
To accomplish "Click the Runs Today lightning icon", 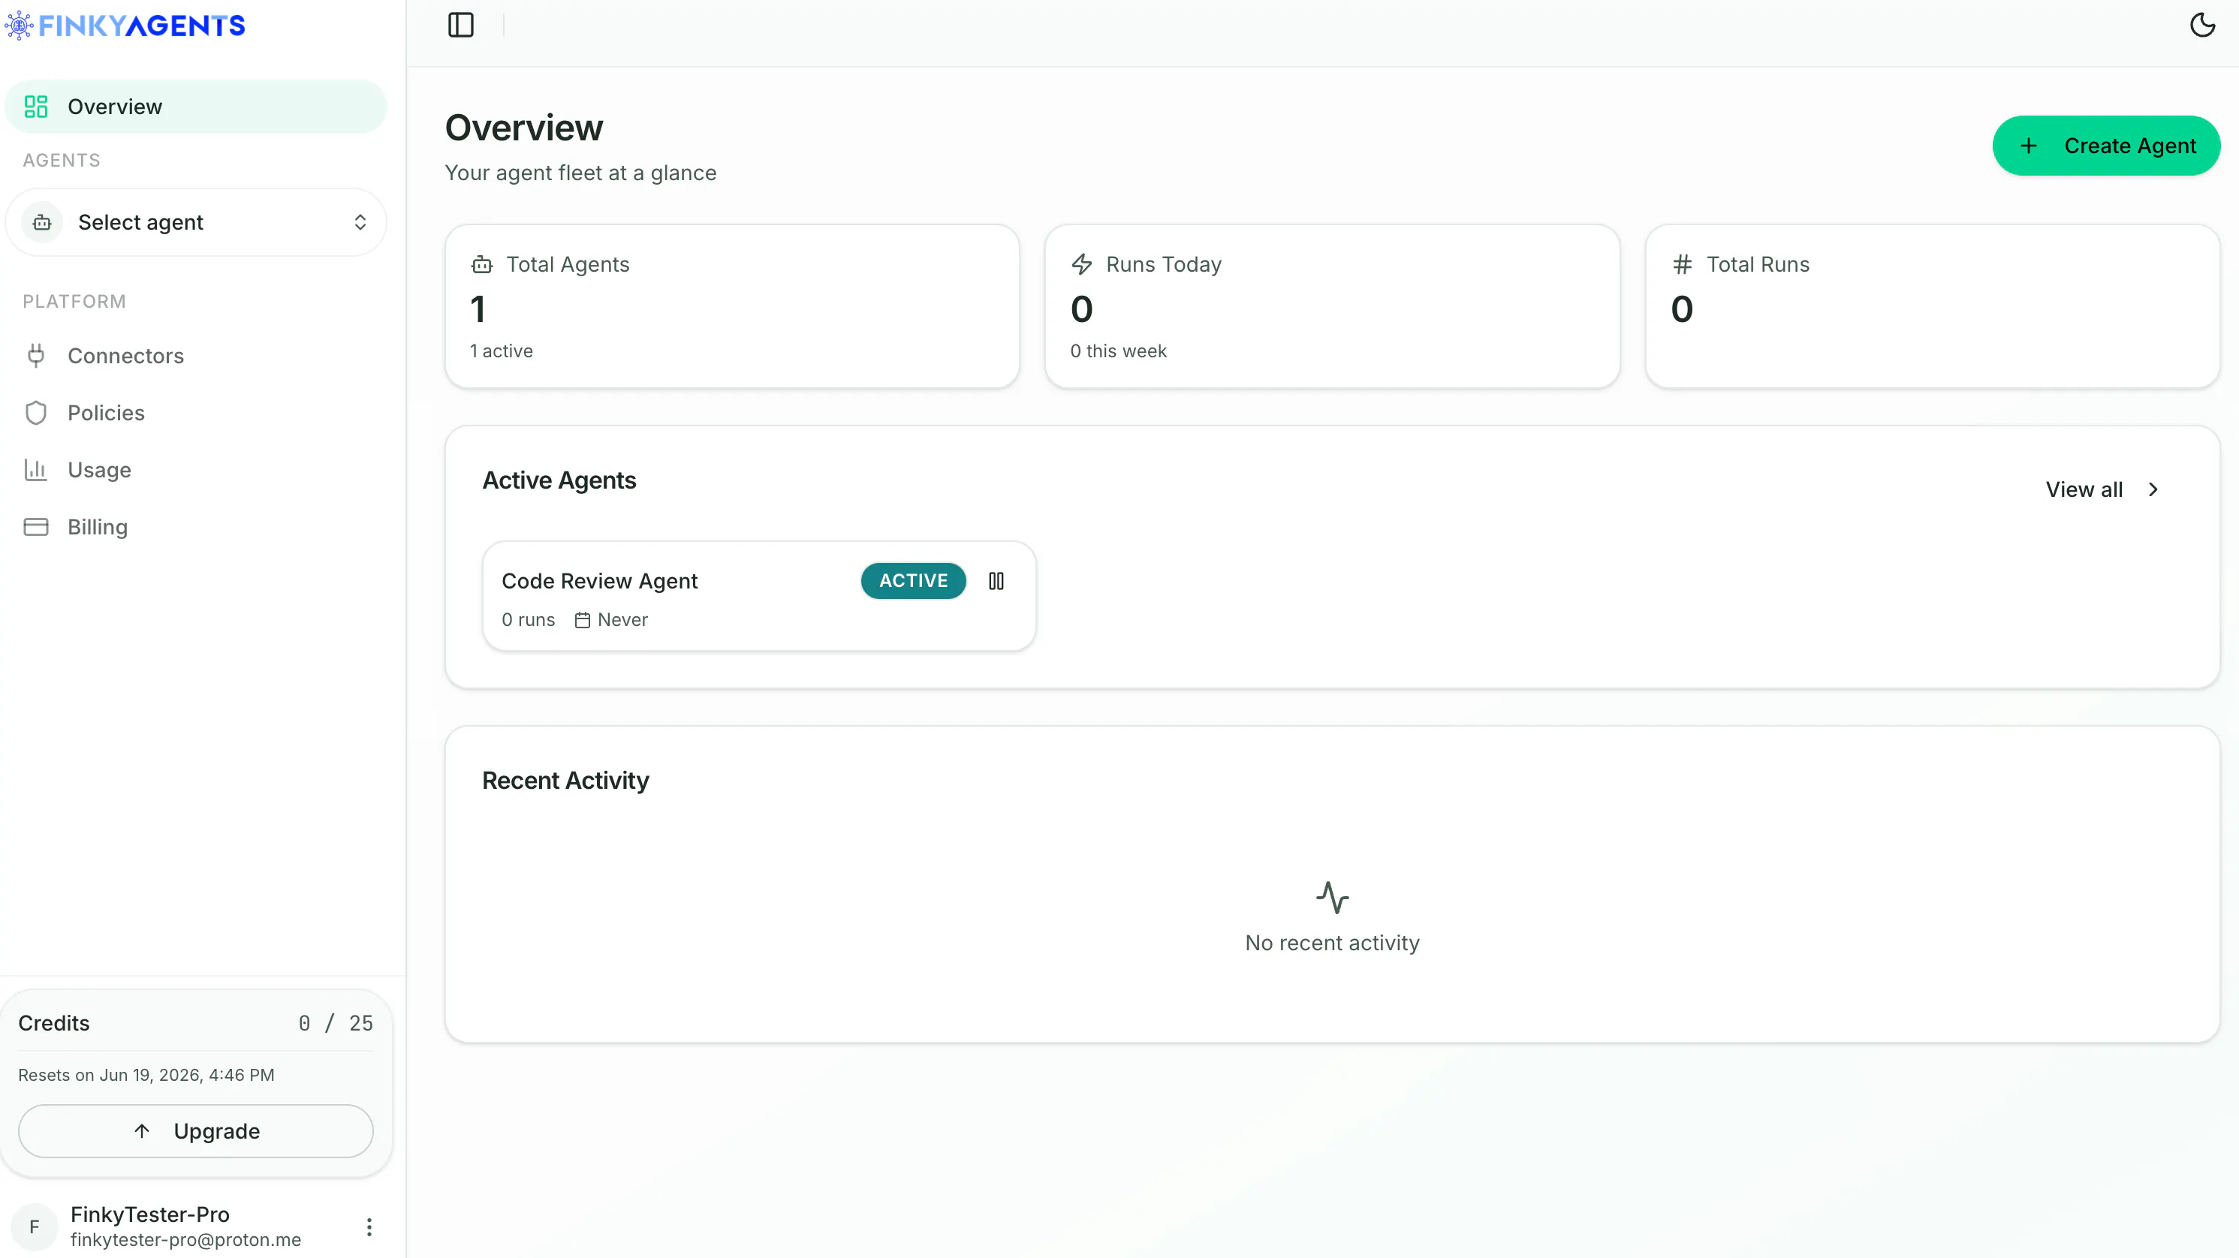I will (x=1081, y=264).
